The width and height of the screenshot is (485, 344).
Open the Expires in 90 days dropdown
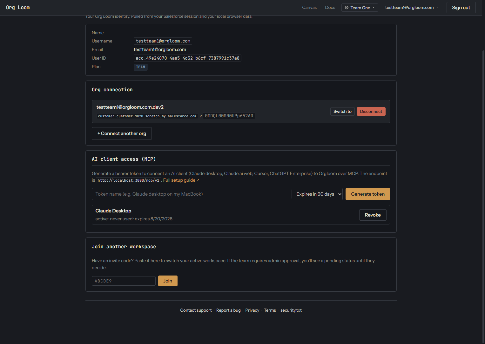[x=317, y=194]
